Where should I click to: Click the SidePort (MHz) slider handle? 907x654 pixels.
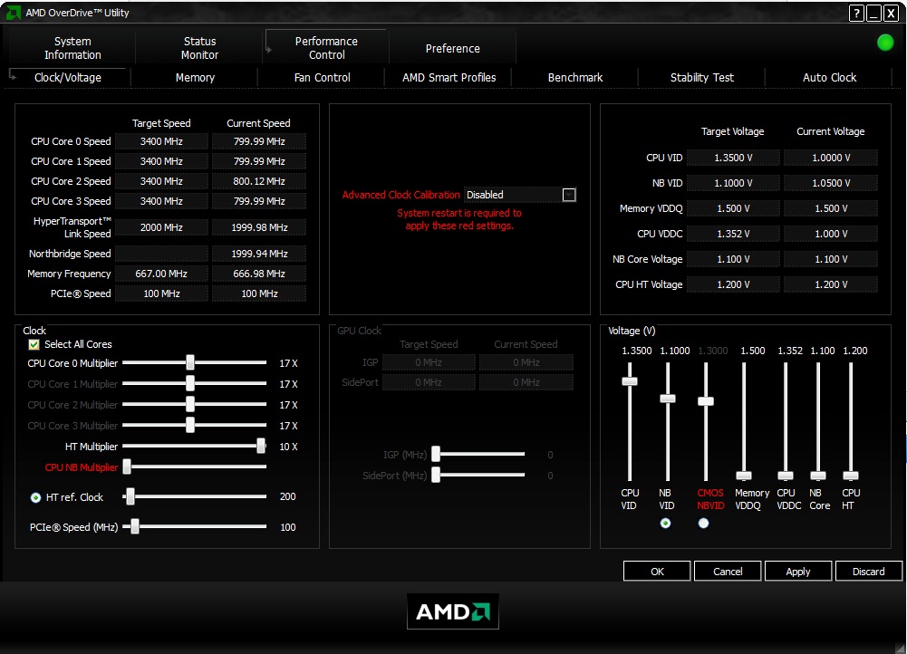[436, 476]
